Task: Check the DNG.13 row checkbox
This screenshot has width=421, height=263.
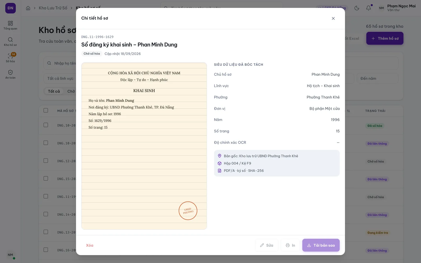Action: tap(46, 232)
